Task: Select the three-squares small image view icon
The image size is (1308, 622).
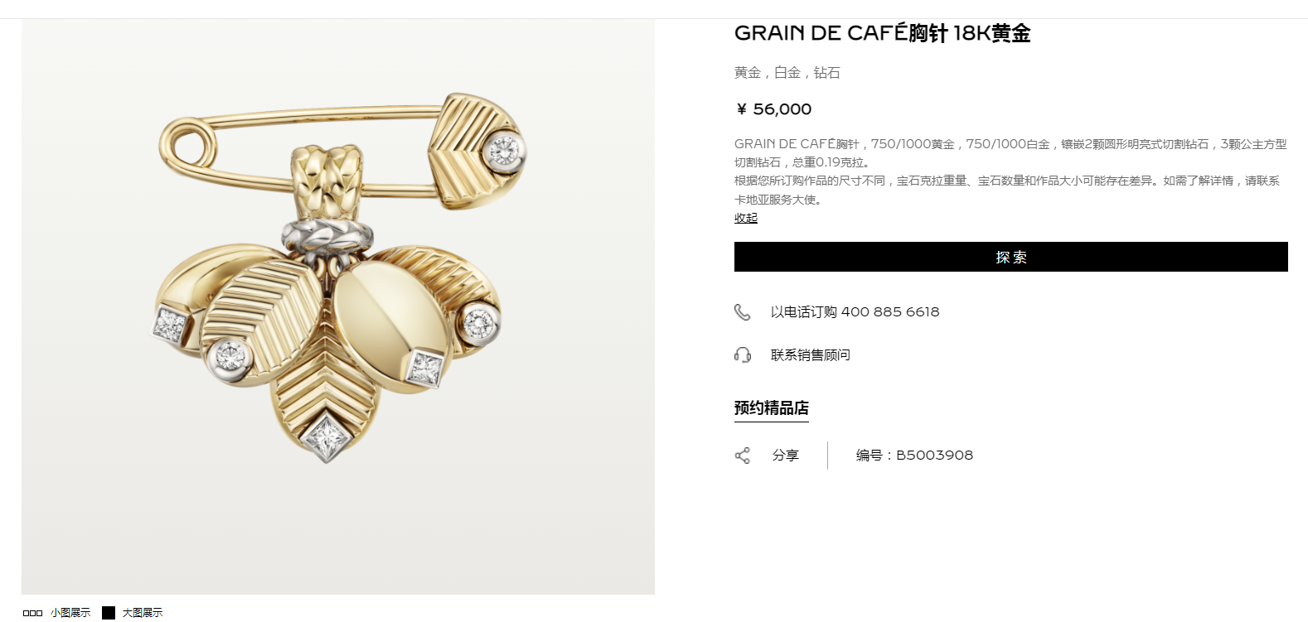Action: 32,613
